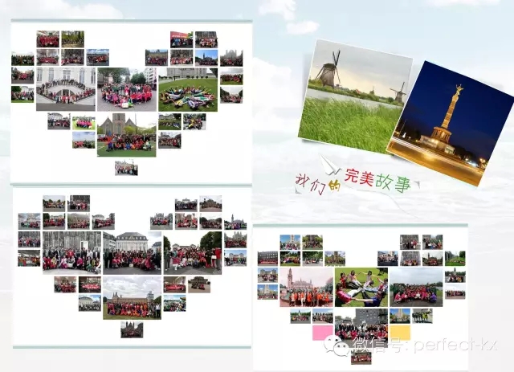Open palace building group photo, bottom-left collage
The width and height of the screenshot is (514, 372).
[132, 251]
